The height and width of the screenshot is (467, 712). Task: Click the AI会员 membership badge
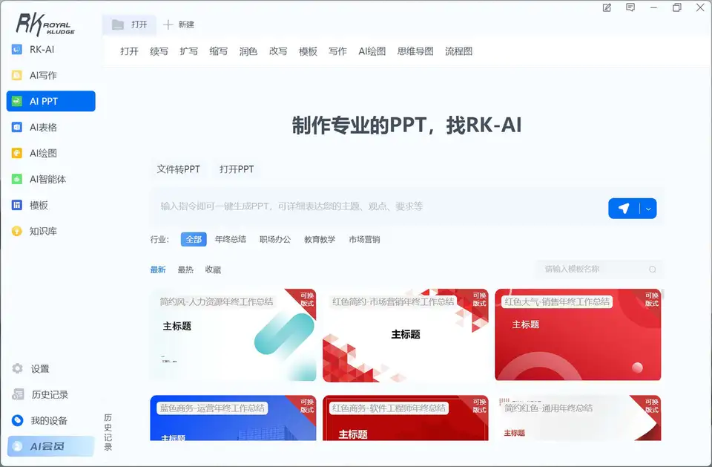[51, 446]
